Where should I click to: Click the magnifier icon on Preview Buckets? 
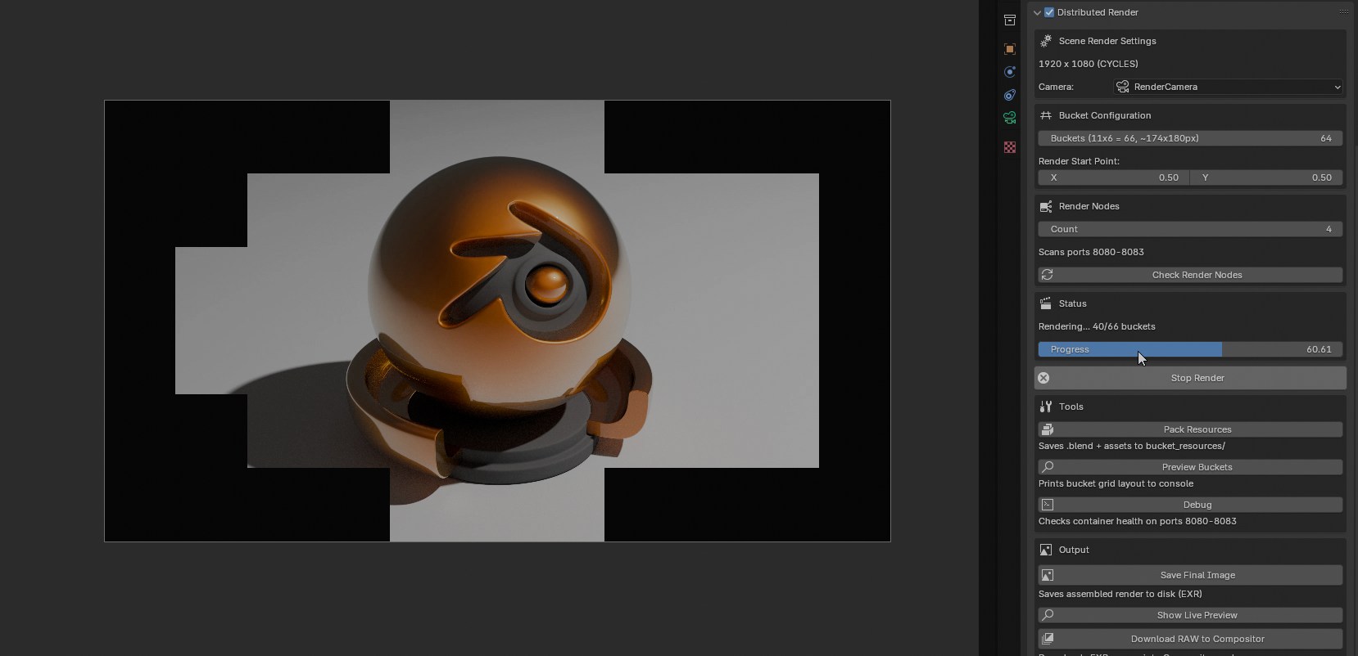pyautogui.click(x=1047, y=467)
